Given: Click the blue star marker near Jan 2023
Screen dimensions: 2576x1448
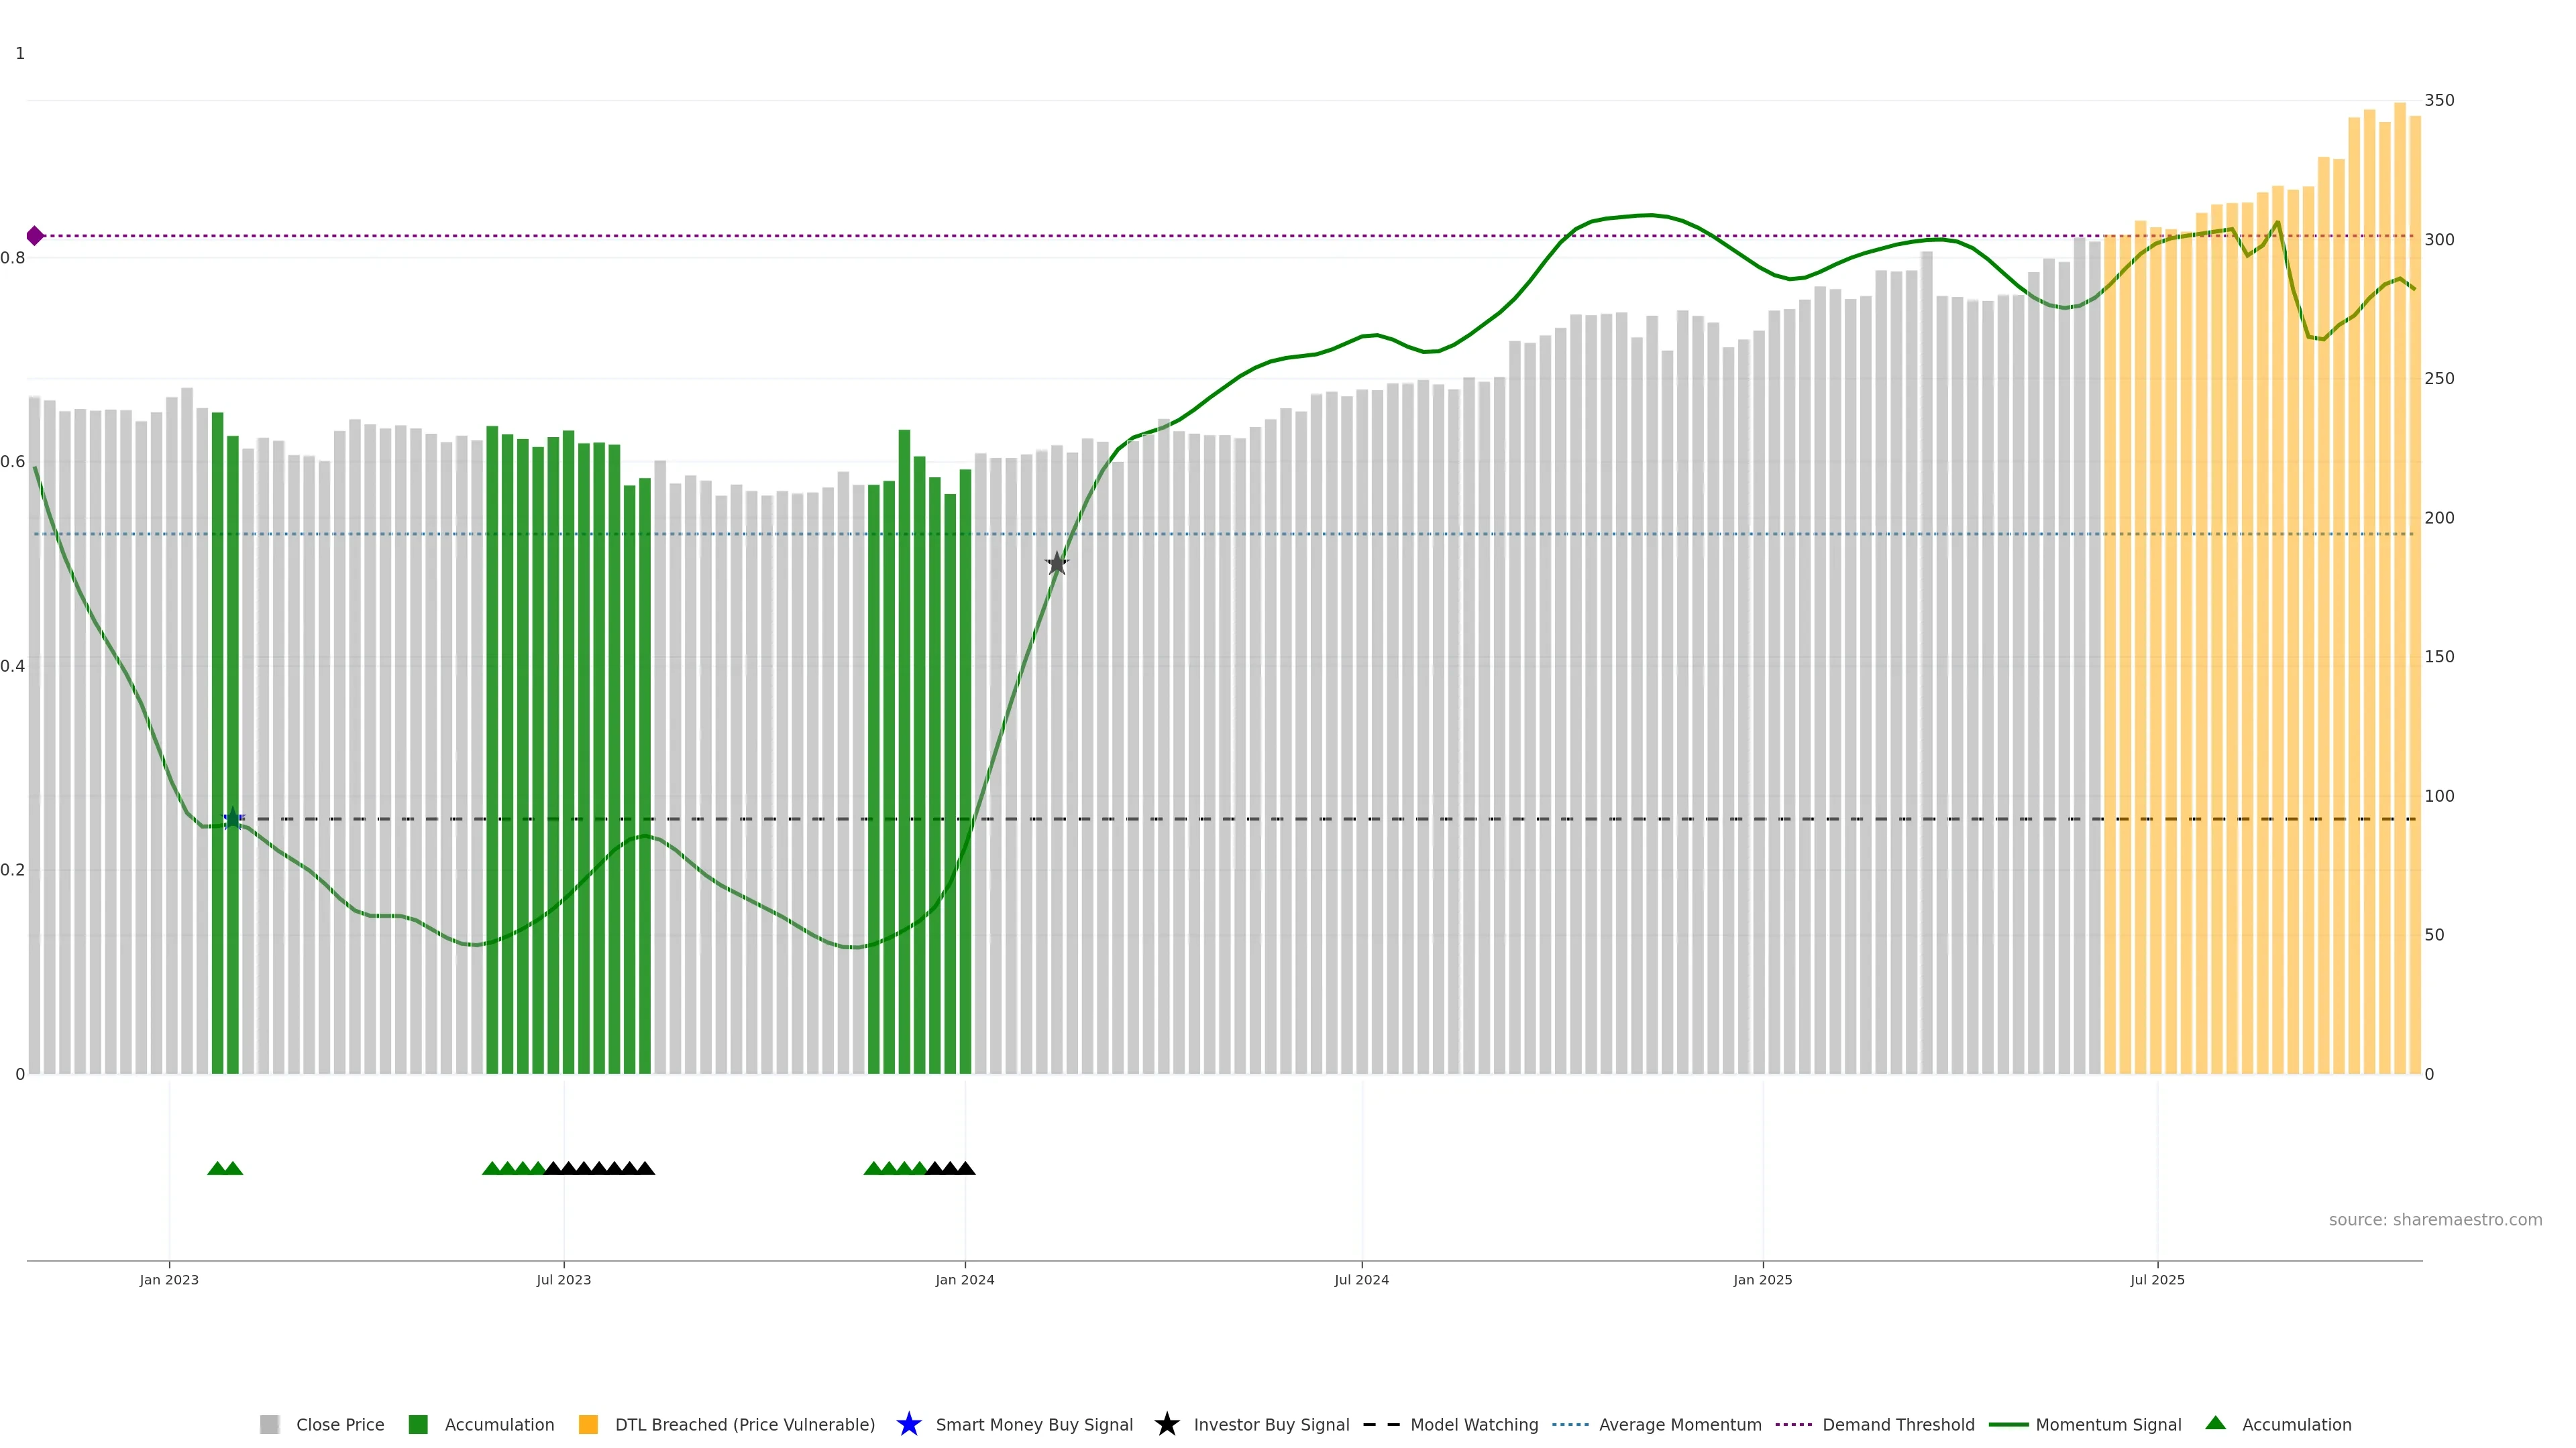Looking at the screenshot, I should coord(232,819).
